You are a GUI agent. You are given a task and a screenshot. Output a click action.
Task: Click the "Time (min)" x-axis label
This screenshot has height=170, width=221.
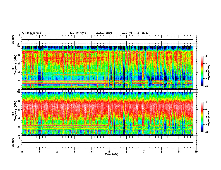point(112,154)
